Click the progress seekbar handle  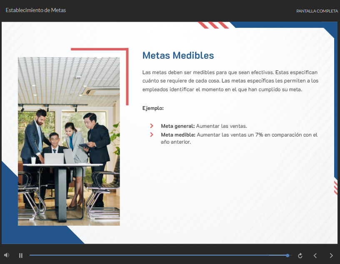287,255
